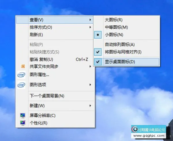Screen dimensions: 173x141
Task: Click the Ctrl+Z shortcut text
Action: click(82, 59)
